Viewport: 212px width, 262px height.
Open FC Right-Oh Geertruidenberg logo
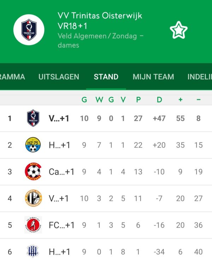point(33,225)
